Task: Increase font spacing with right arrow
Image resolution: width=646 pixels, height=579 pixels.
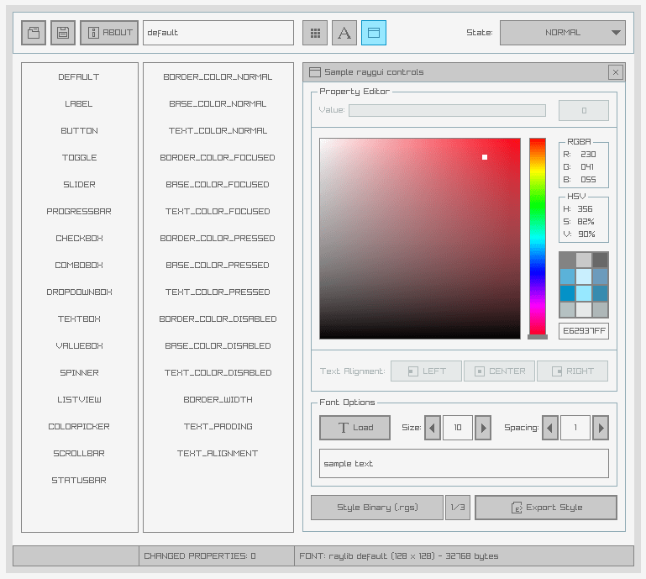Action: 600,428
